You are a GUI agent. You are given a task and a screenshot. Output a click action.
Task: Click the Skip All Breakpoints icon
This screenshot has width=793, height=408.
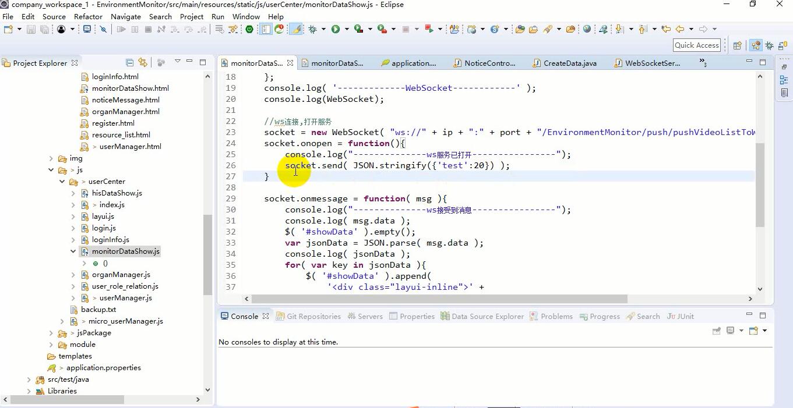click(x=103, y=29)
